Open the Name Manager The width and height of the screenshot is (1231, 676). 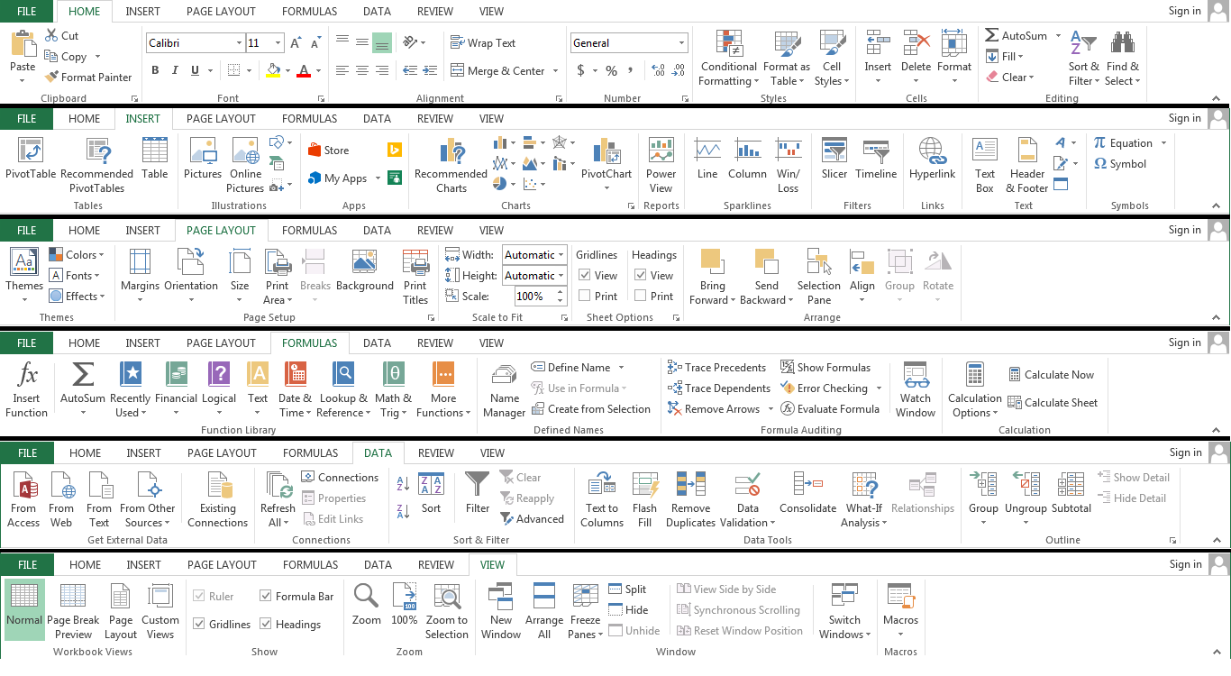tap(504, 391)
